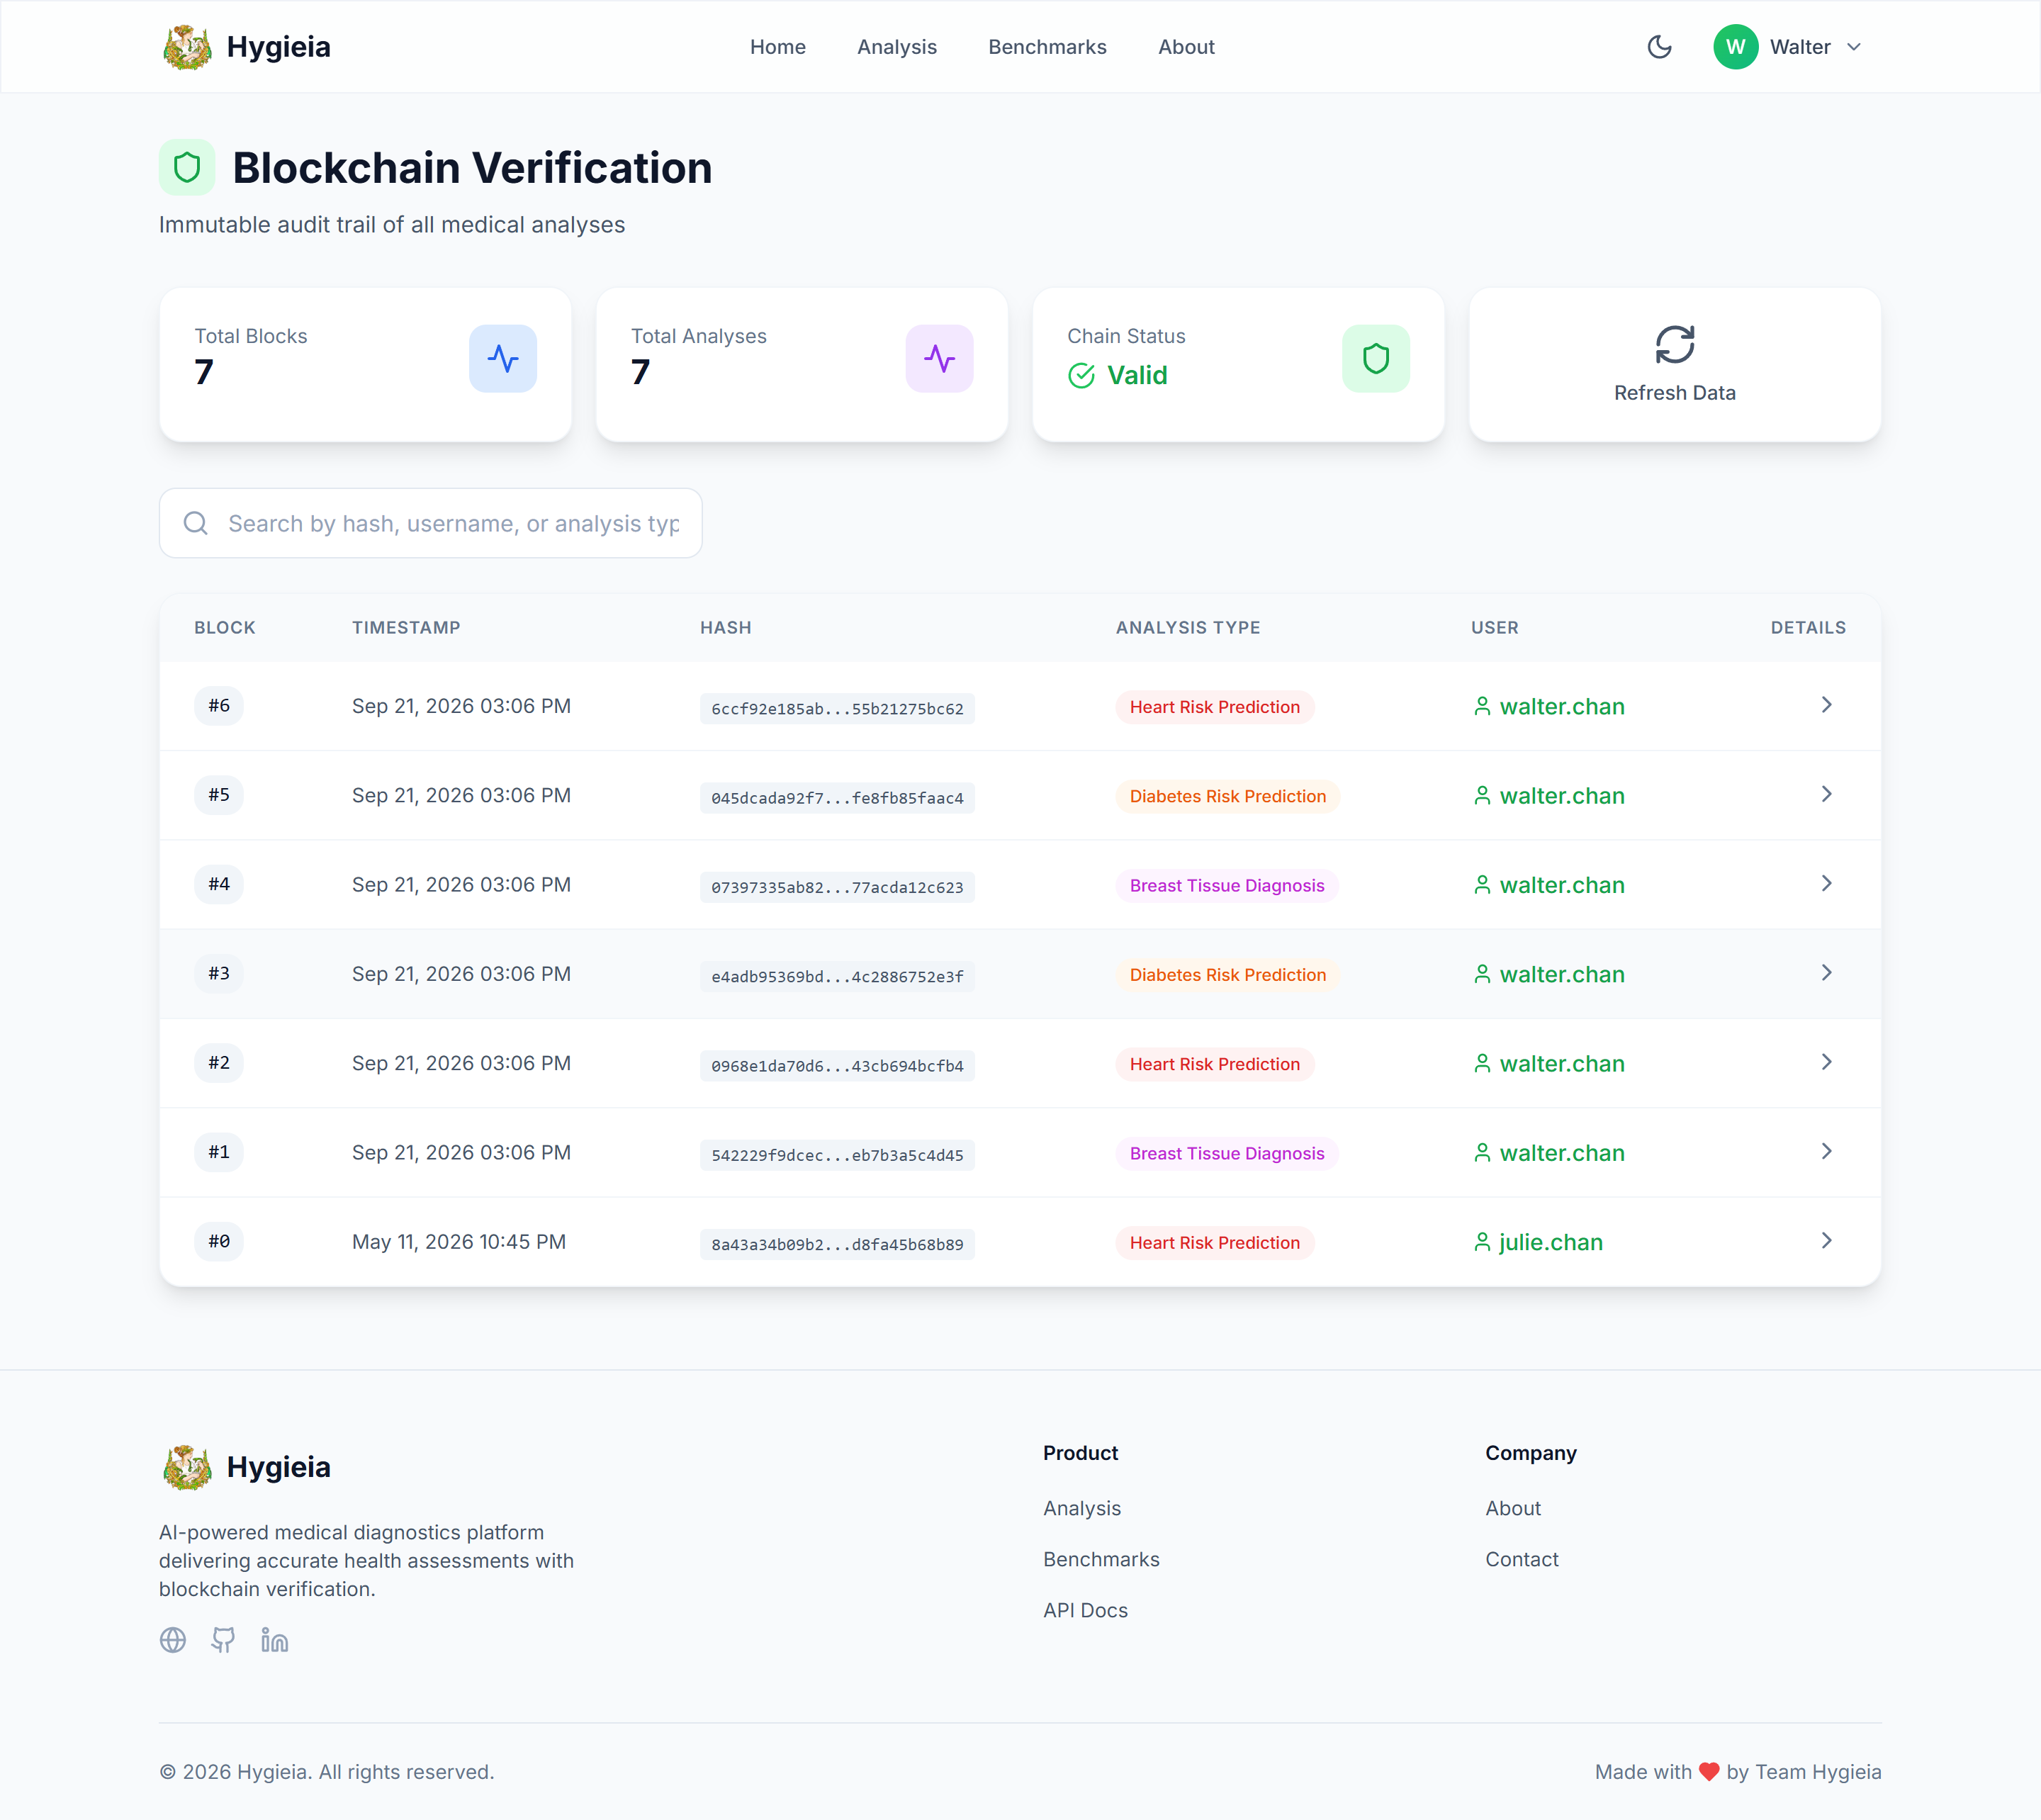The height and width of the screenshot is (1820, 2041).
Task: Click the Hygieia logo in footer
Action: (246, 1467)
